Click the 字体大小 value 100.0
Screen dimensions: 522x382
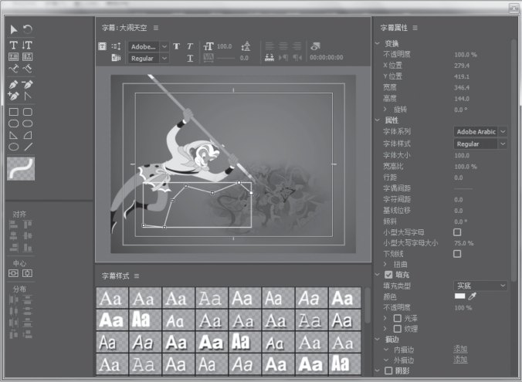tap(462, 155)
